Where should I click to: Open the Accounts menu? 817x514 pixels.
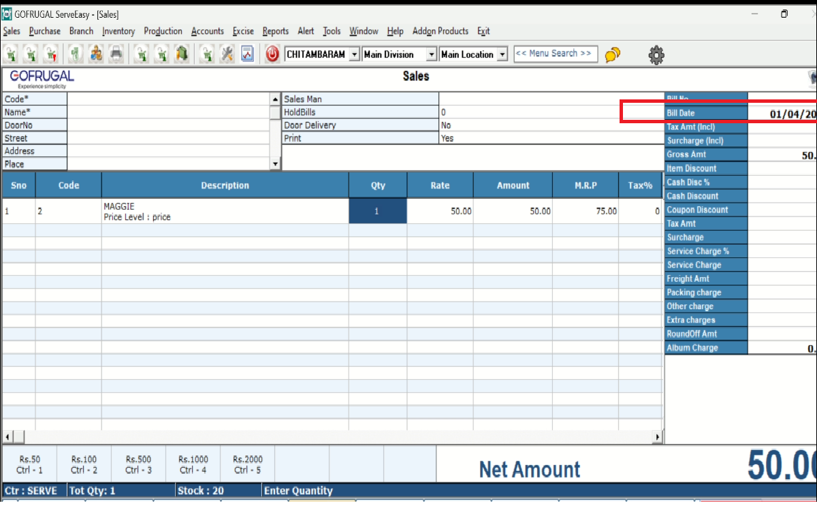(x=208, y=31)
